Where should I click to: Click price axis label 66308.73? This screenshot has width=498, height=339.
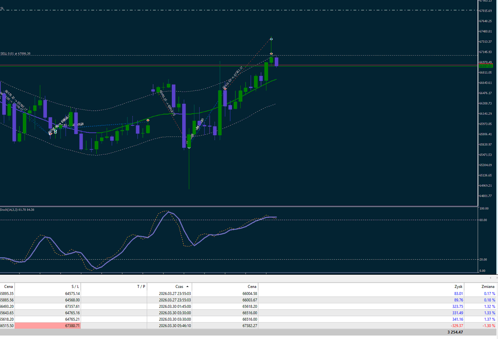485,103
